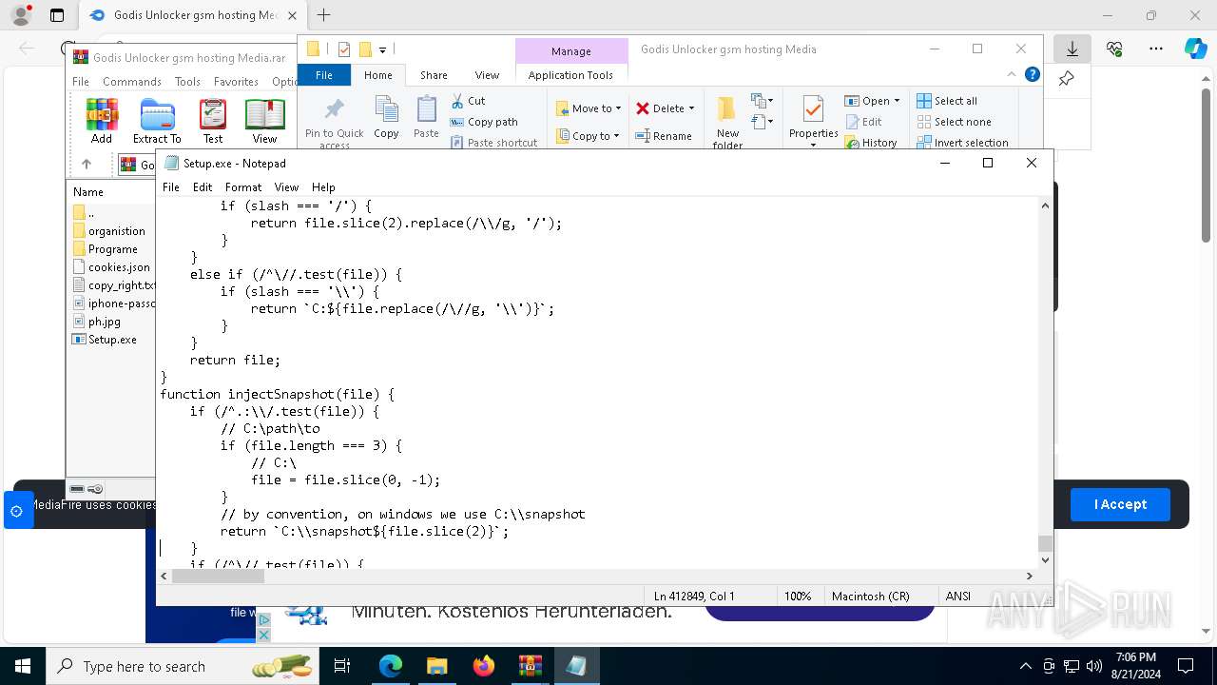Open WinRAR Commands menu

(x=132, y=82)
